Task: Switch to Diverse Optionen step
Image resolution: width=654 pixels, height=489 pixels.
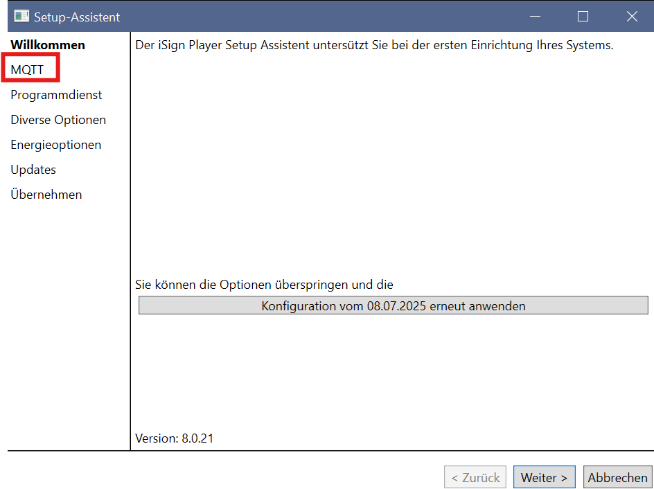Action: pos(58,120)
